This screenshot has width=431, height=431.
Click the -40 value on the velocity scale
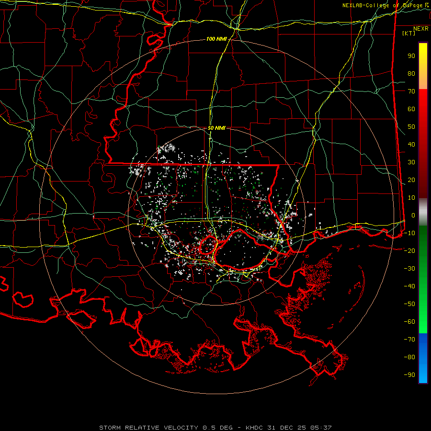(x=409, y=286)
